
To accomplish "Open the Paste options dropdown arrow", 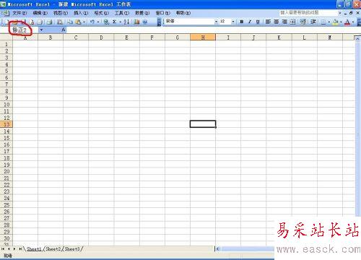I will click(x=84, y=22).
